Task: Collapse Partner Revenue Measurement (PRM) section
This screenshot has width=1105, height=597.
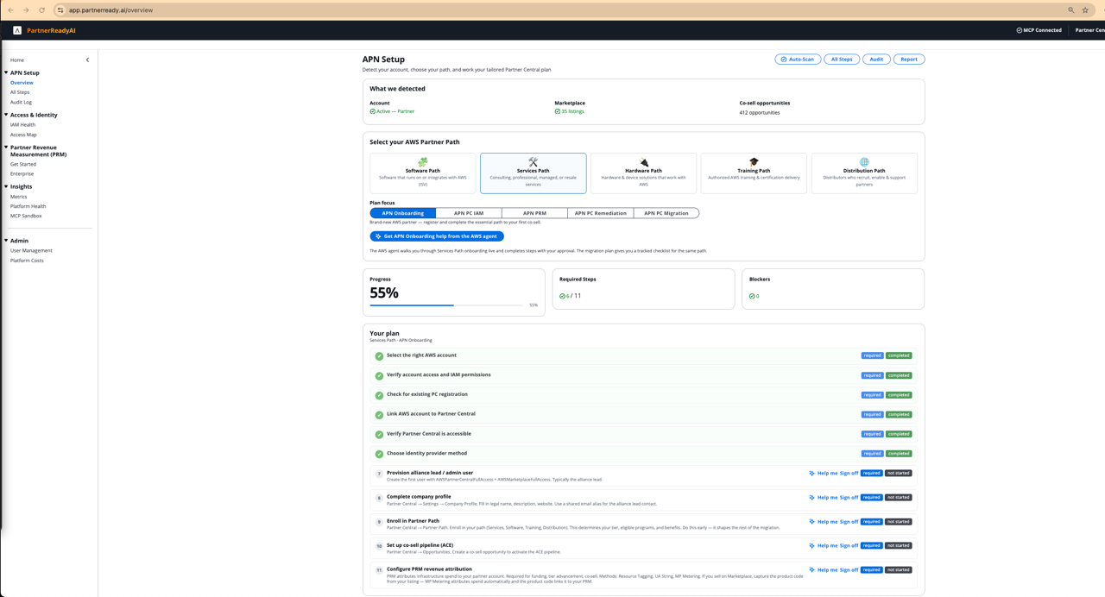Action: (x=6, y=148)
